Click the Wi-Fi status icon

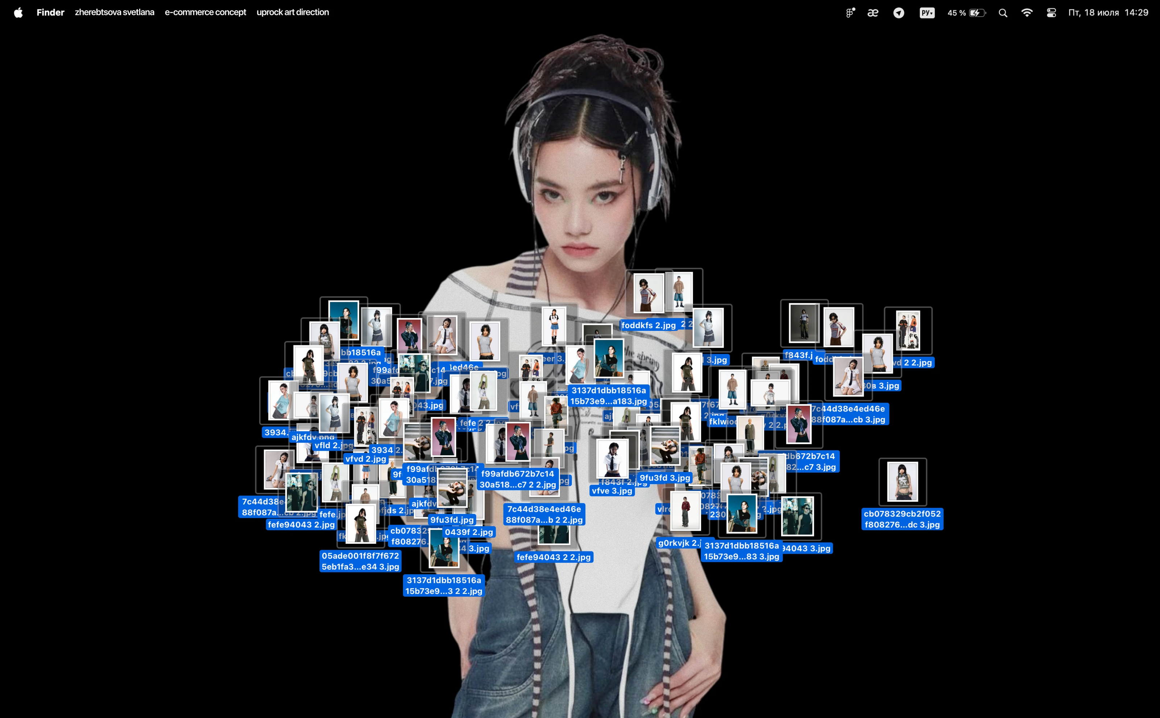[x=1027, y=13]
